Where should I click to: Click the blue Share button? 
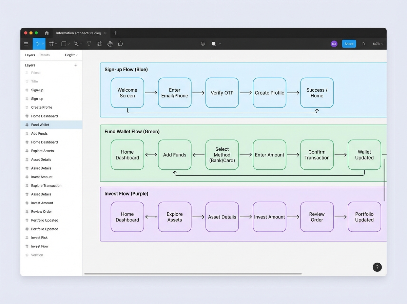349,44
